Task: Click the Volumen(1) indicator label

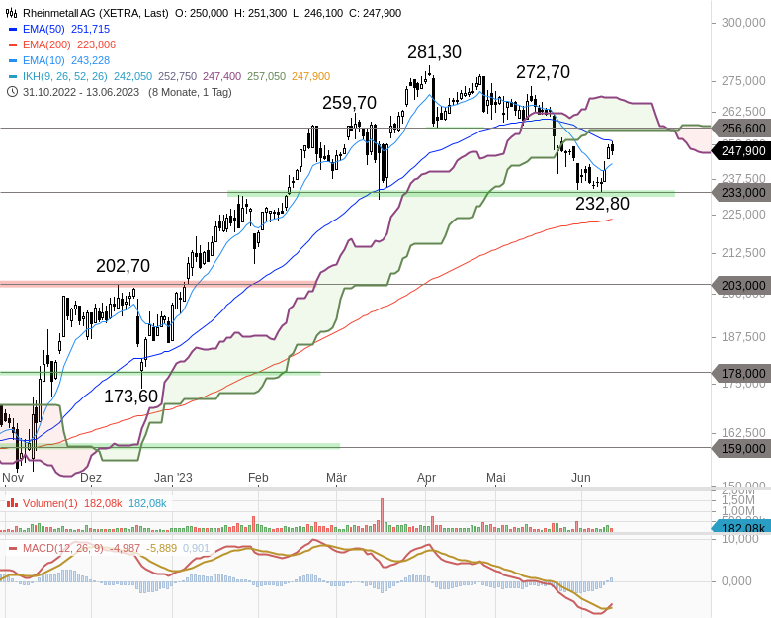Action: [x=50, y=503]
